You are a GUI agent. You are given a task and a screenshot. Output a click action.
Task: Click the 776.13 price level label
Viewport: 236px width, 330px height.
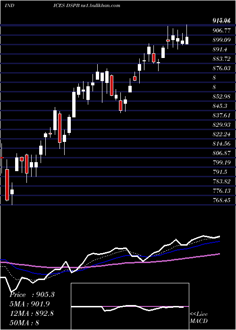(x=221, y=190)
